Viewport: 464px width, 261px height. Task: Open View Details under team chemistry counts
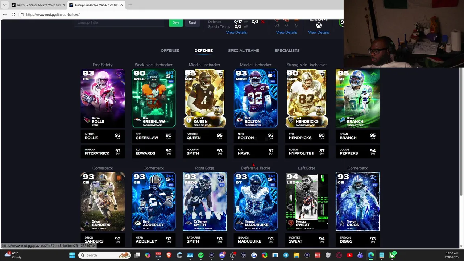click(286, 32)
